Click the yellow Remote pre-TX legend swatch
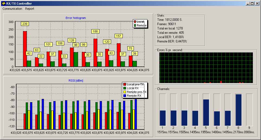 [x=124, y=92]
